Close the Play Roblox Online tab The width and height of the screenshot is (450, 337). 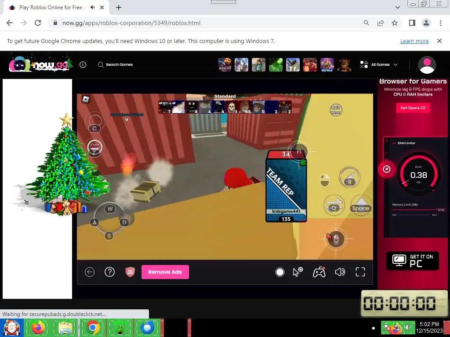pos(102,7)
